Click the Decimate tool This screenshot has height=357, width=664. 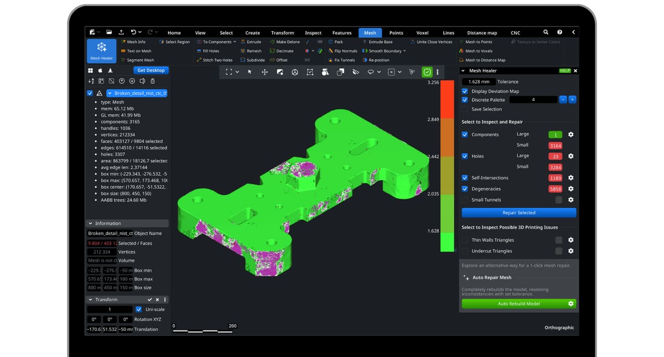coord(282,51)
